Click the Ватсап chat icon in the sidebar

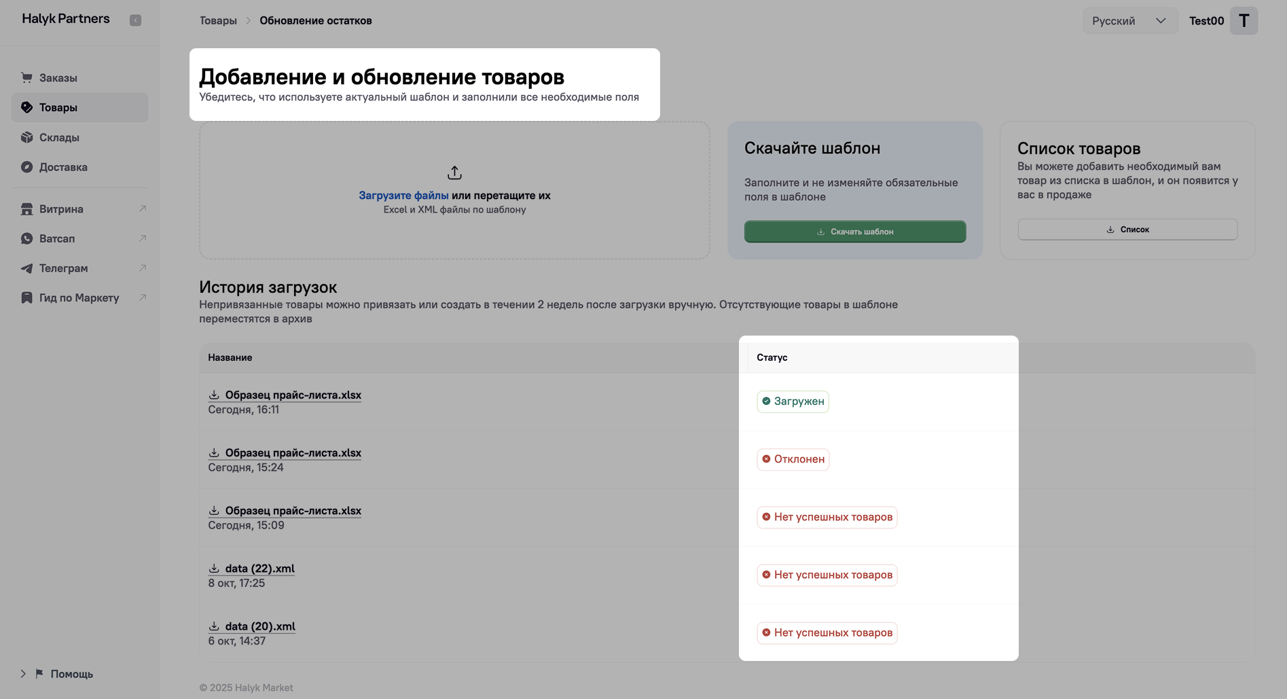[x=26, y=238]
